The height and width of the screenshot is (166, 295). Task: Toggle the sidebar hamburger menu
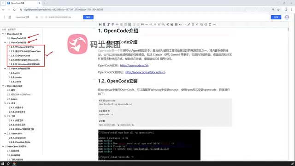[10, 17]
